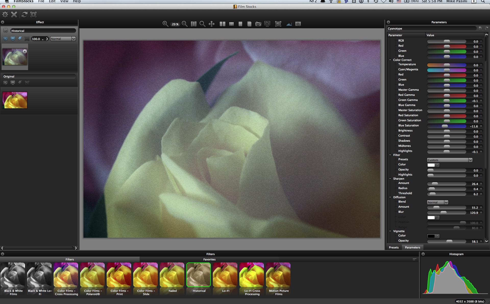490x304 pixels.
Task: Select the pan (four-arrow) tool
Action: pyautogui.click(x=211, y=24)
